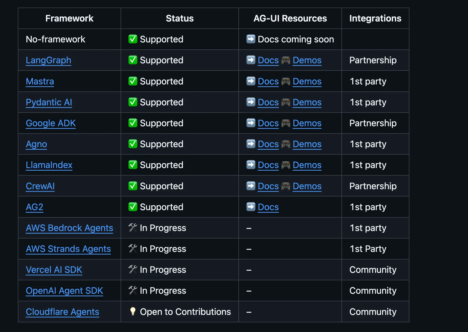Image resolution: width=468 pixels, height=332 pixels.
Task: Open the AG2 Docs link
Action: 268,207
